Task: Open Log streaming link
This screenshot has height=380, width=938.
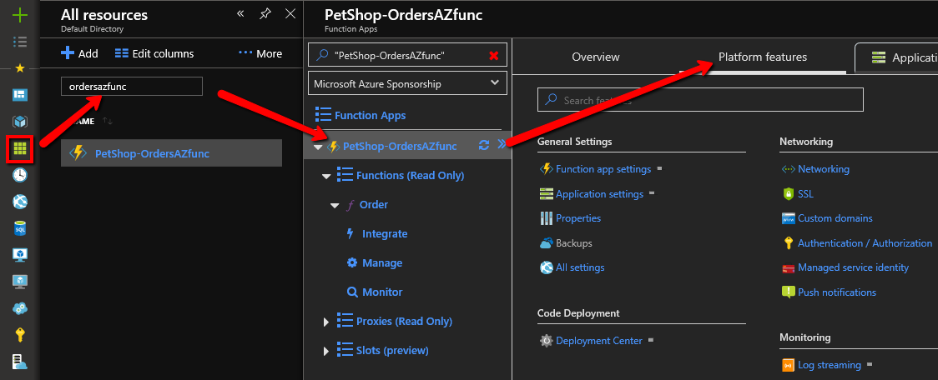Action: pos(830,365)
